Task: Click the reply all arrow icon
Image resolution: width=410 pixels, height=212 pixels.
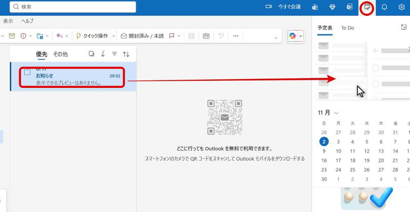Action: [58, 35]
